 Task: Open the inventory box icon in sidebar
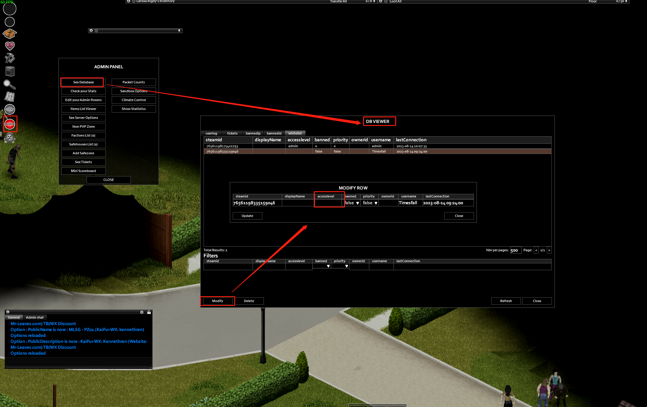point(9,34)
